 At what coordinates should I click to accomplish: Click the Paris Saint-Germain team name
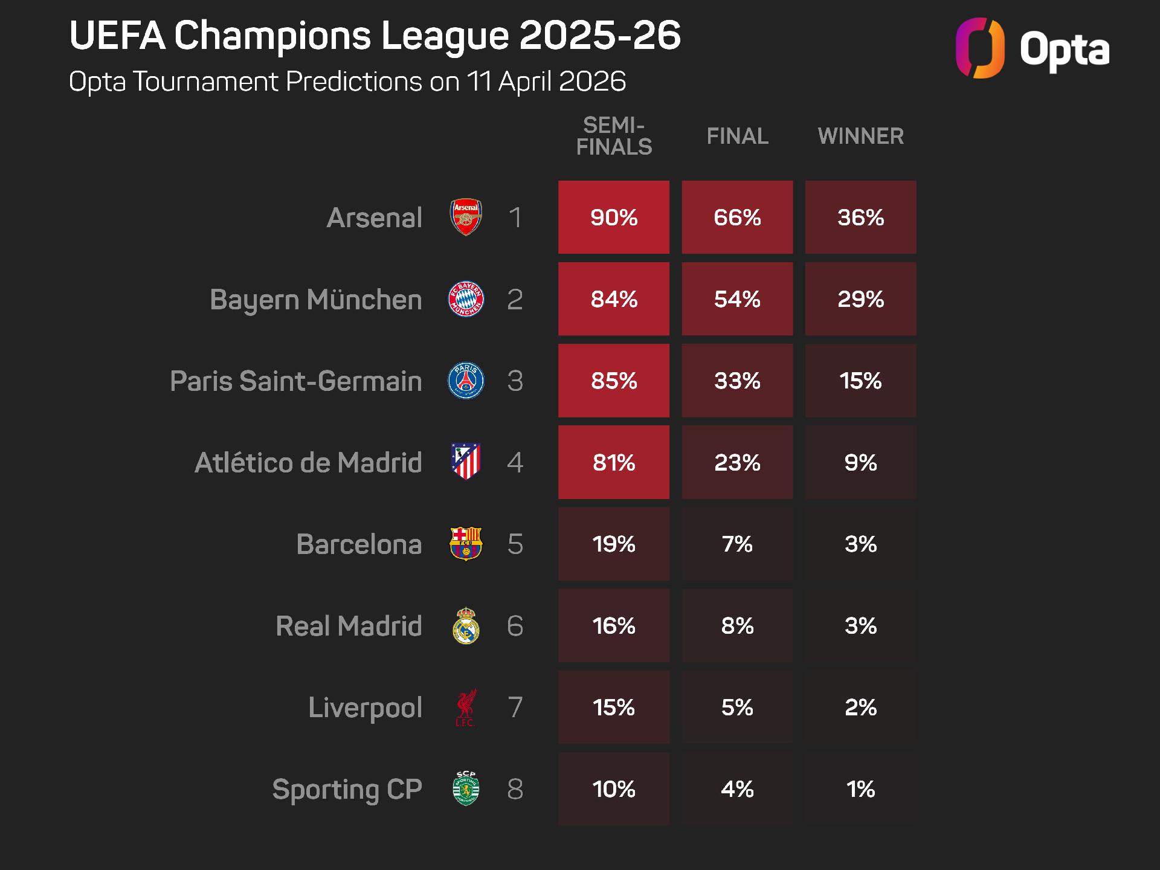(x=296, y=381)
